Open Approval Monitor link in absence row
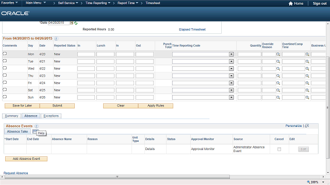Viewport: 330px width, 185px height. pos(203,149)
